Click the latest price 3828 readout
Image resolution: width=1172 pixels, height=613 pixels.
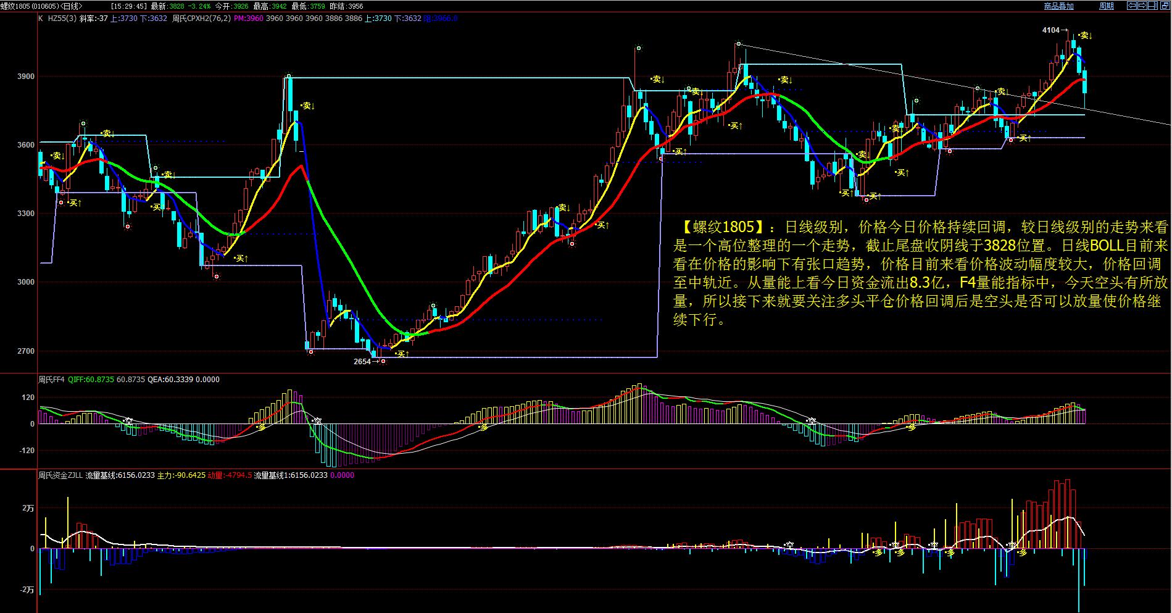coord(176,6)
